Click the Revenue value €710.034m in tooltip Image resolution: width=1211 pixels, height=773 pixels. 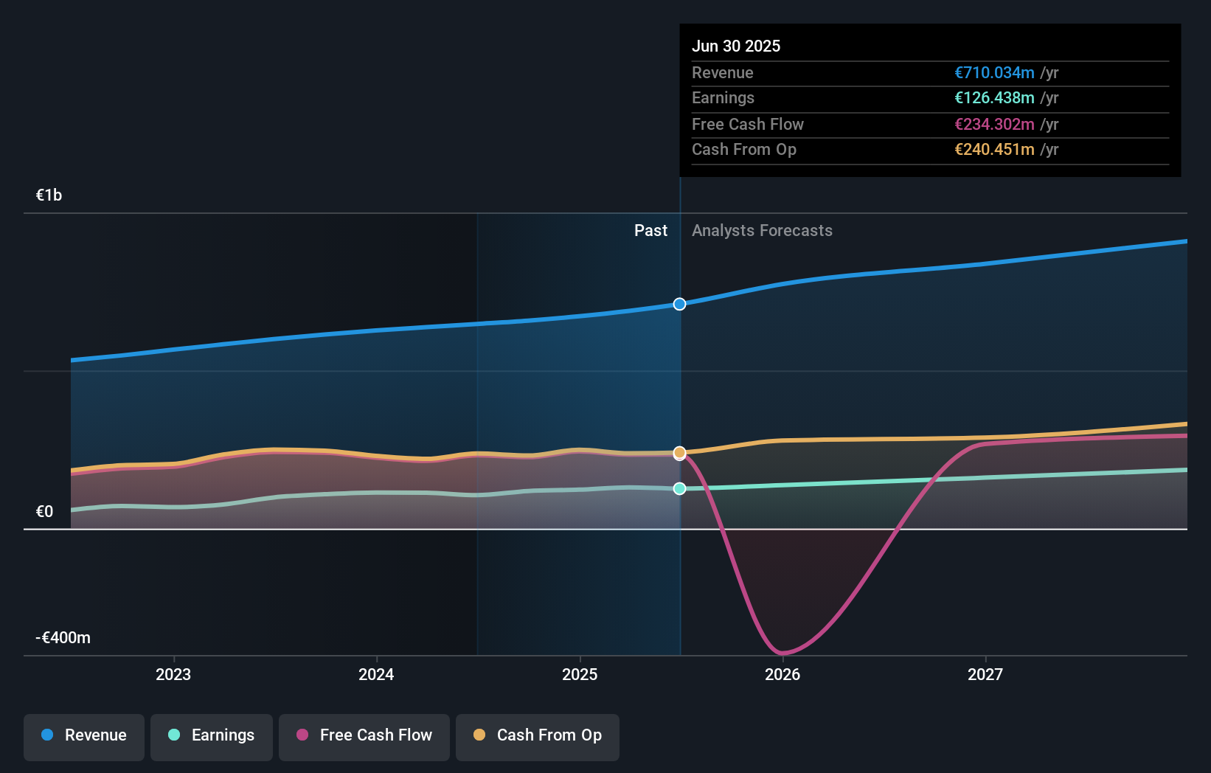[994, 72]
